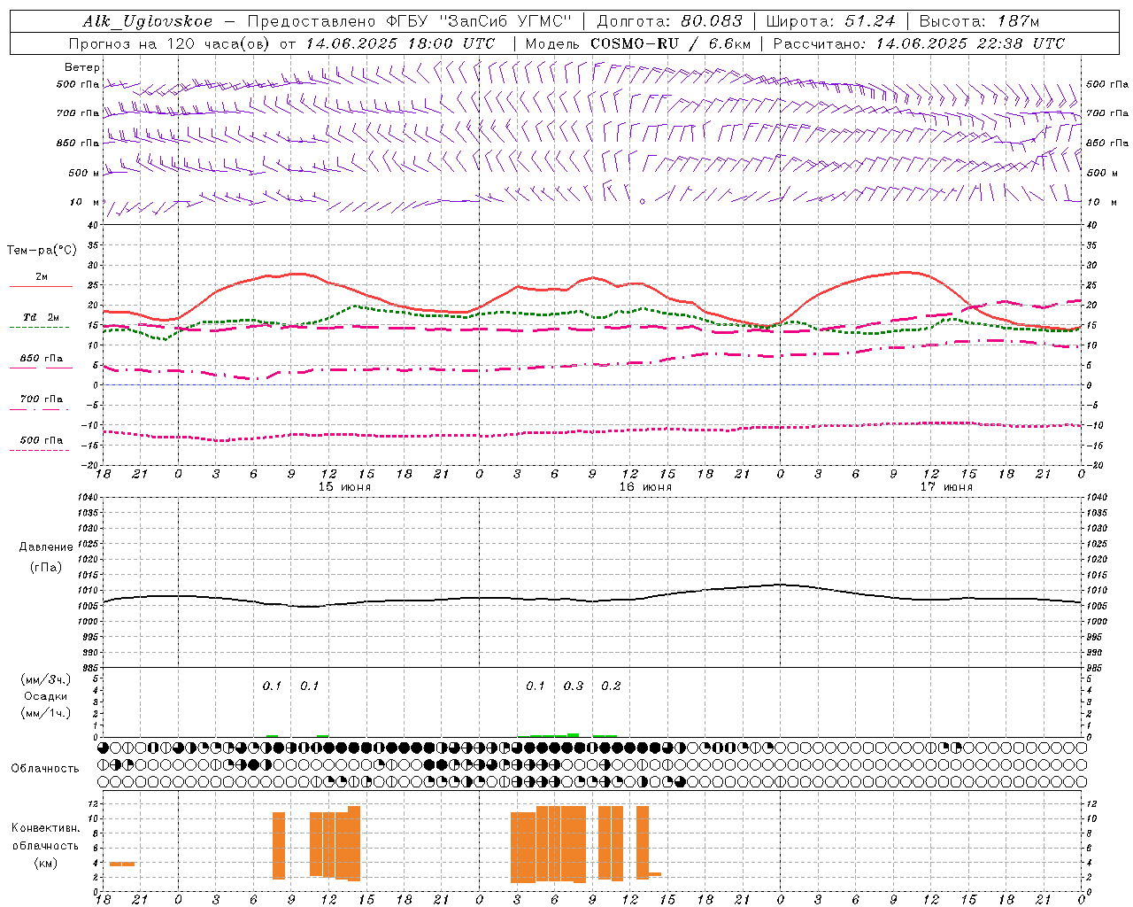Viewport: 1133px width, 907px height.
Task: Click the 500 гПа dotted legend line
Action: coord(40,451)
